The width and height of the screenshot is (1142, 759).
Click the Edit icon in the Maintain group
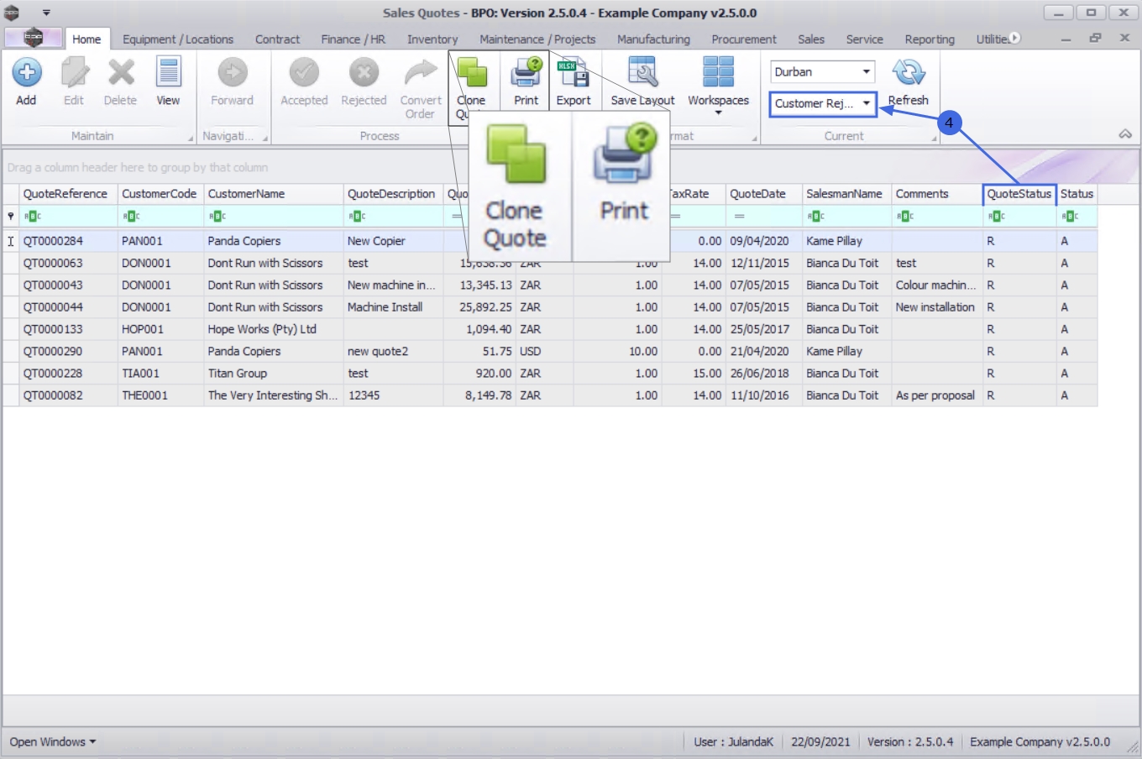click(x=74, y=73)
